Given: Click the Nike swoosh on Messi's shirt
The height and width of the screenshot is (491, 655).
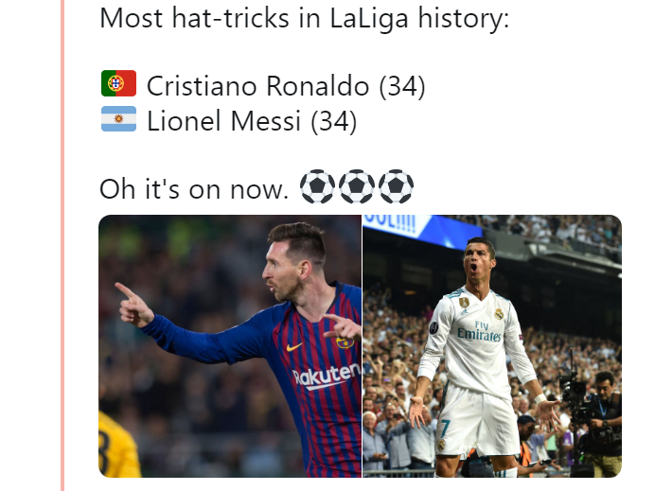Looking at the screenshot, I should point(294,346).
